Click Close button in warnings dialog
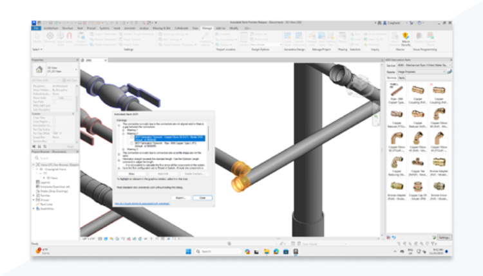This screenshot has height=276, width=483. (202, 198)
